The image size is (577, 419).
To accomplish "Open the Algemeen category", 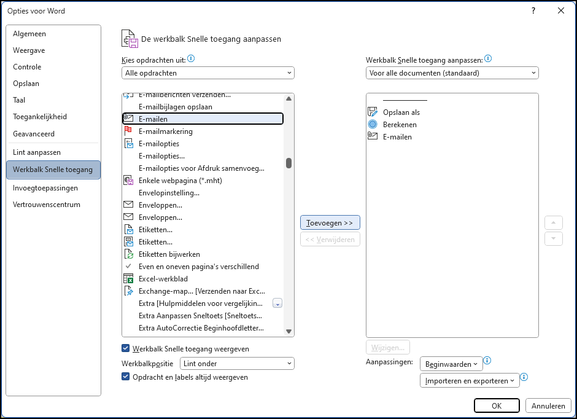I will click(x=53, y=34).
